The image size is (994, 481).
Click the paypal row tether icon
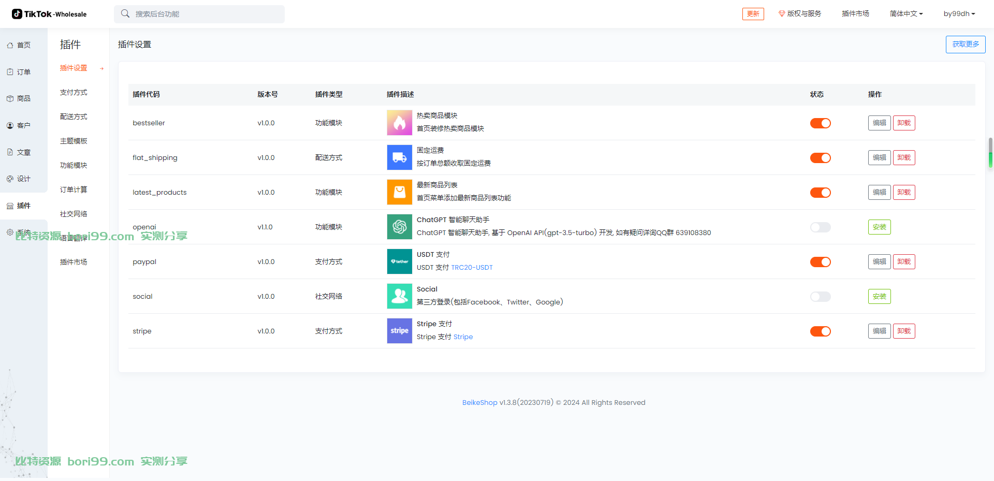point(400,261)
